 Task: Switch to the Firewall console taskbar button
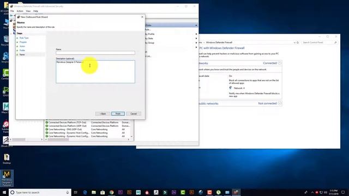[236, 192]
